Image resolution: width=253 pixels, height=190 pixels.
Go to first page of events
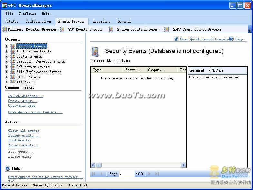point(93,174)
